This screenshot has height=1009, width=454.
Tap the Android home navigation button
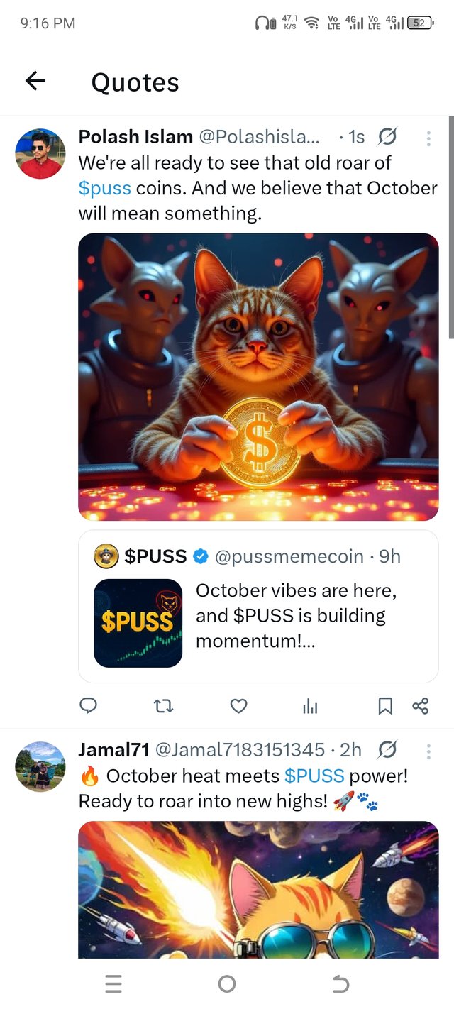point(227,983)
